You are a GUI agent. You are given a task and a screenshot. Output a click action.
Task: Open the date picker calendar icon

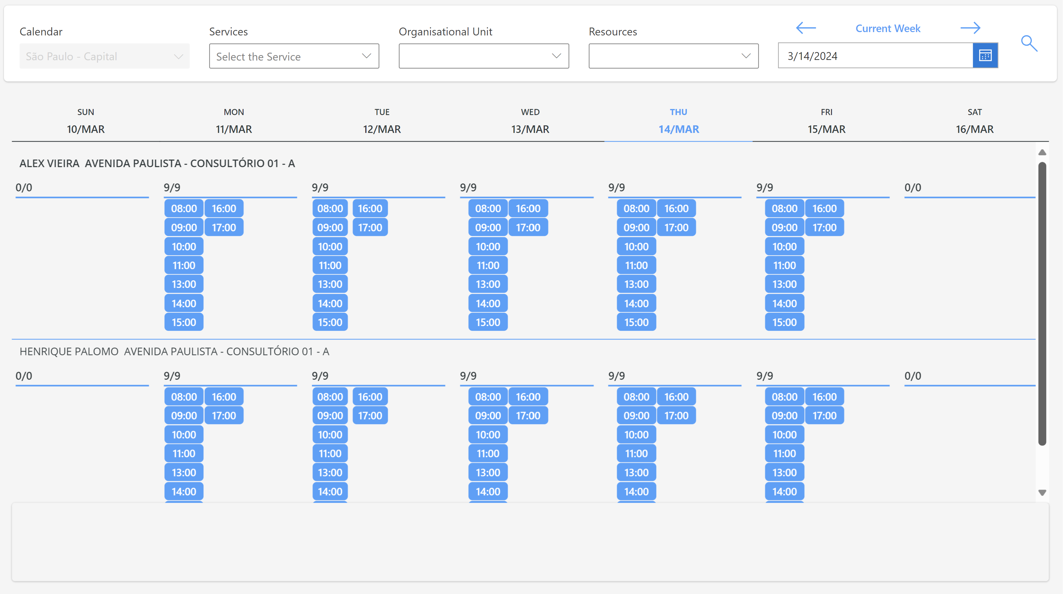(x=985, y=55)
